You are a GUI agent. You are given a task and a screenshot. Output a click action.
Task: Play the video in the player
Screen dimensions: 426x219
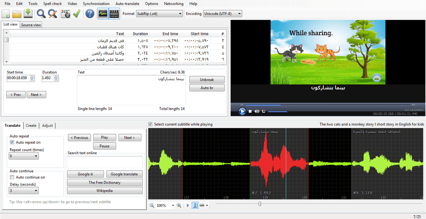(242, 111)
